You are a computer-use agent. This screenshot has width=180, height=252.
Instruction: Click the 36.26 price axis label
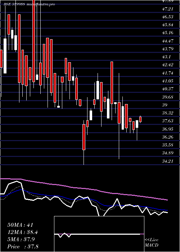point(168,137)
